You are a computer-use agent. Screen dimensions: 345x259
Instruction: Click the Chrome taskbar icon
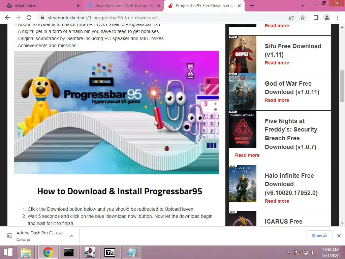tap(48, 252)
